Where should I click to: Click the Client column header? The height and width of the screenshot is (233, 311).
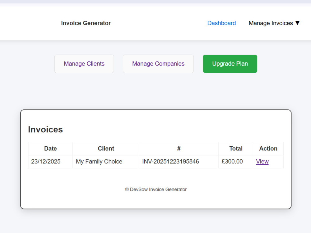coord(106,148)
